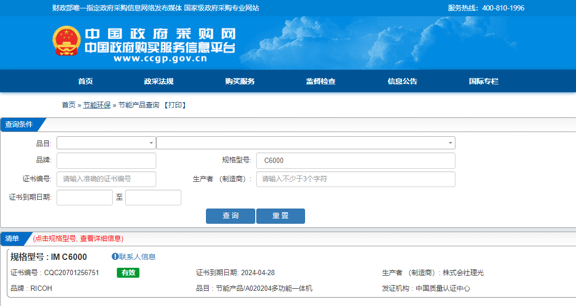
Task: Open the 监督检查 navigation item
Action: (321, 81)
